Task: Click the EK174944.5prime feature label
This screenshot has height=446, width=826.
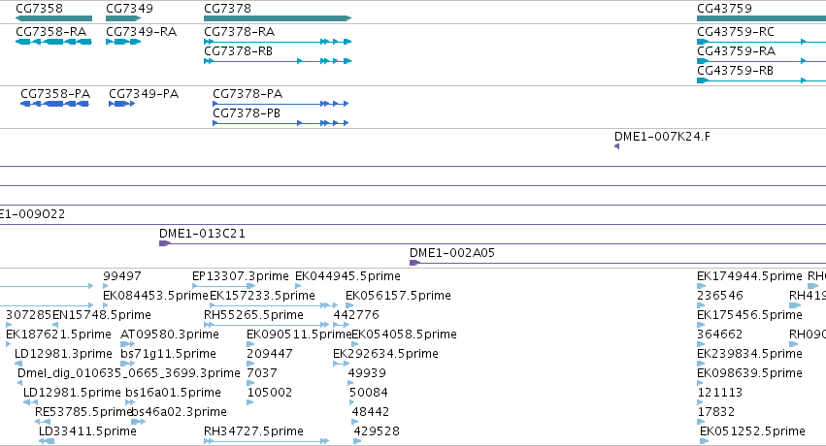Action: [x=749, y=276]
